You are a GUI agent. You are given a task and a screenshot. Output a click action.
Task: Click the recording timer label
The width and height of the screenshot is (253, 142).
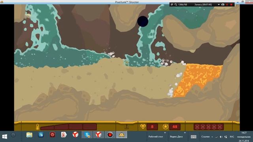(x=203, y=4)
